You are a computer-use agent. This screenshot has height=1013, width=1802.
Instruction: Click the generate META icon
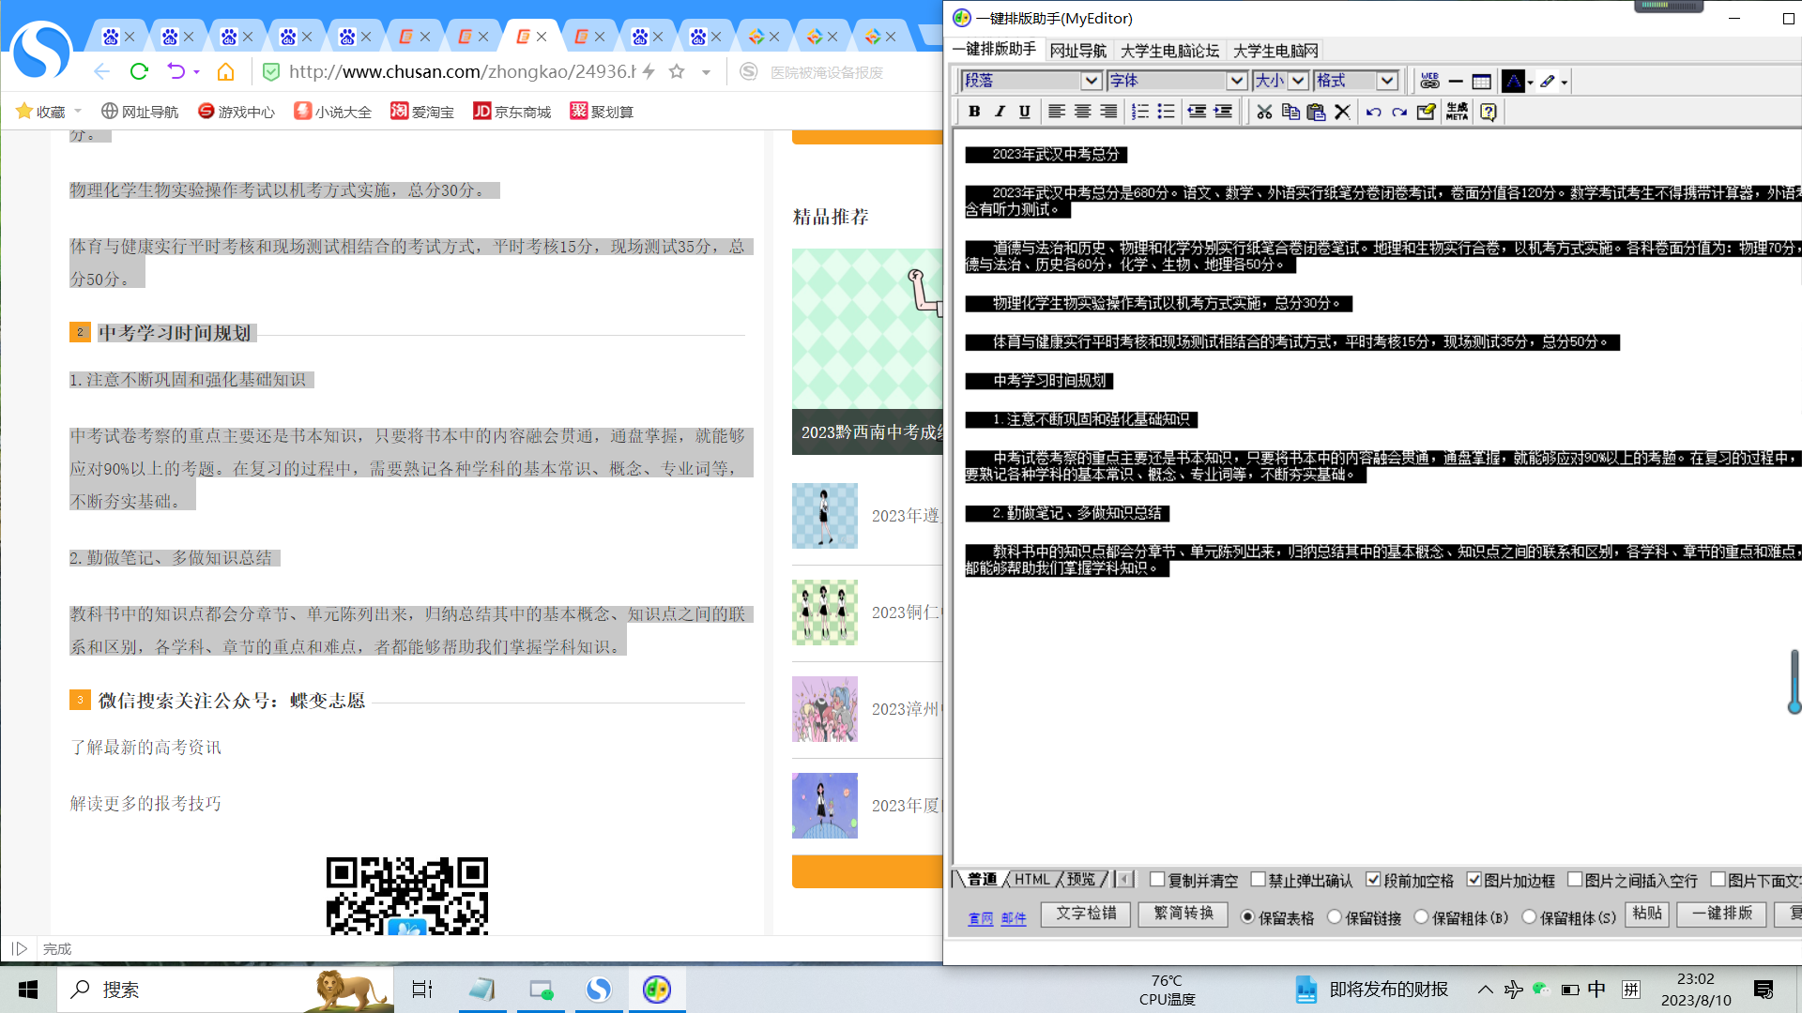coord(1457,112)
